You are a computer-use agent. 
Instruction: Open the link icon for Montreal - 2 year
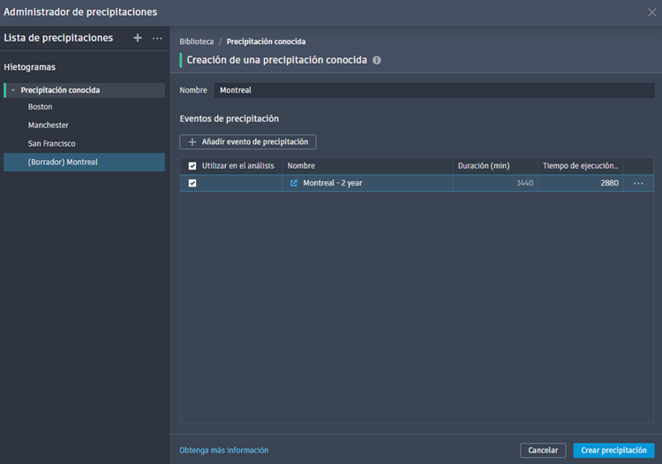(294, 183)
